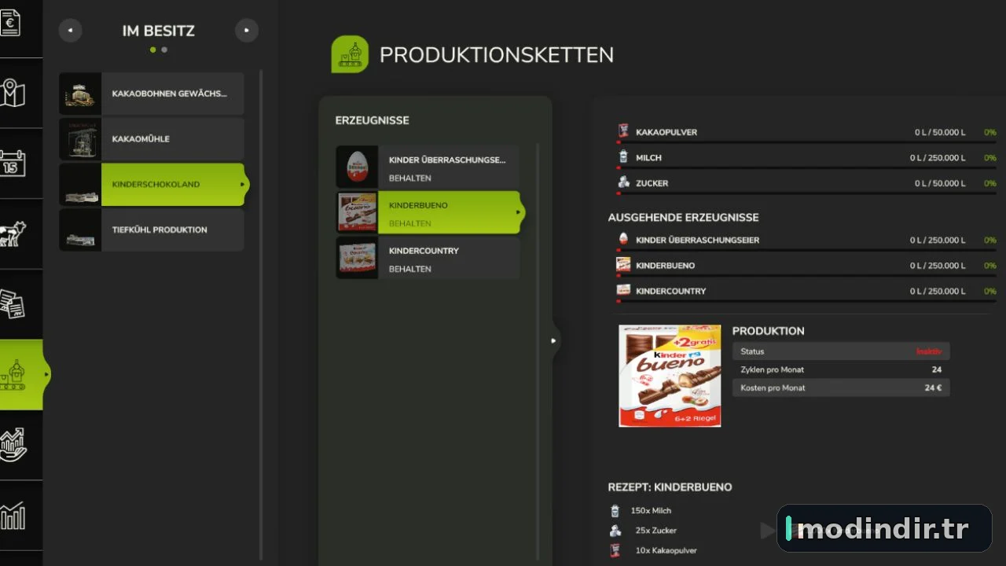The height and width of the screenshot is (566, 1006).
Task: Go to next page with right arrow
Action: [x=247, y=31]
